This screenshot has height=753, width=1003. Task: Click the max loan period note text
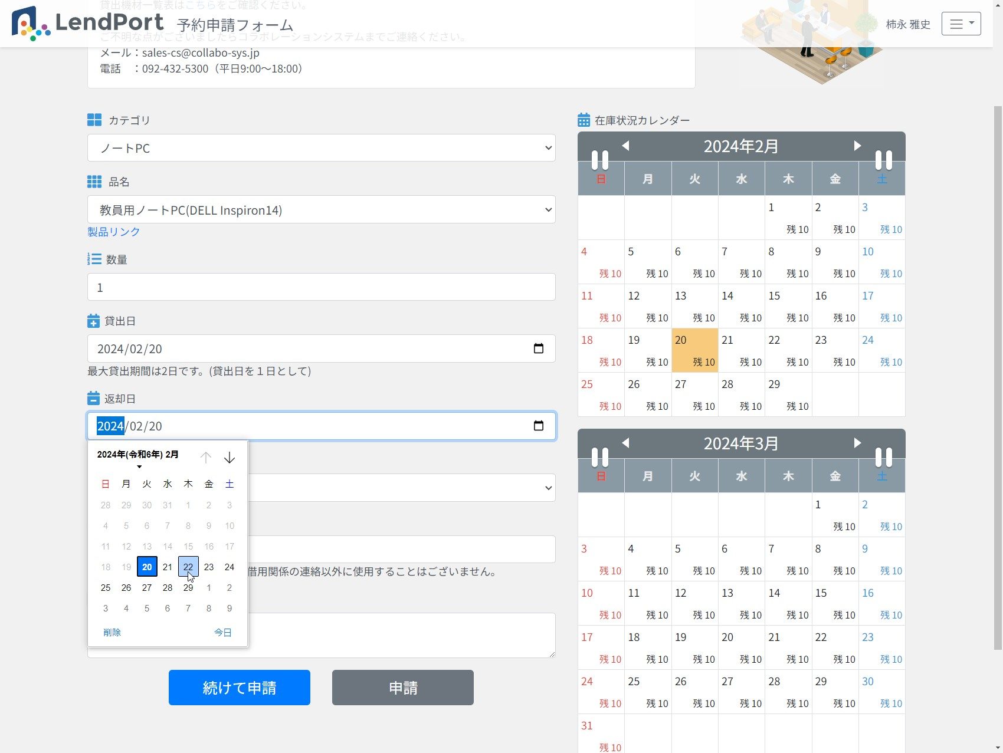[199, 371]
